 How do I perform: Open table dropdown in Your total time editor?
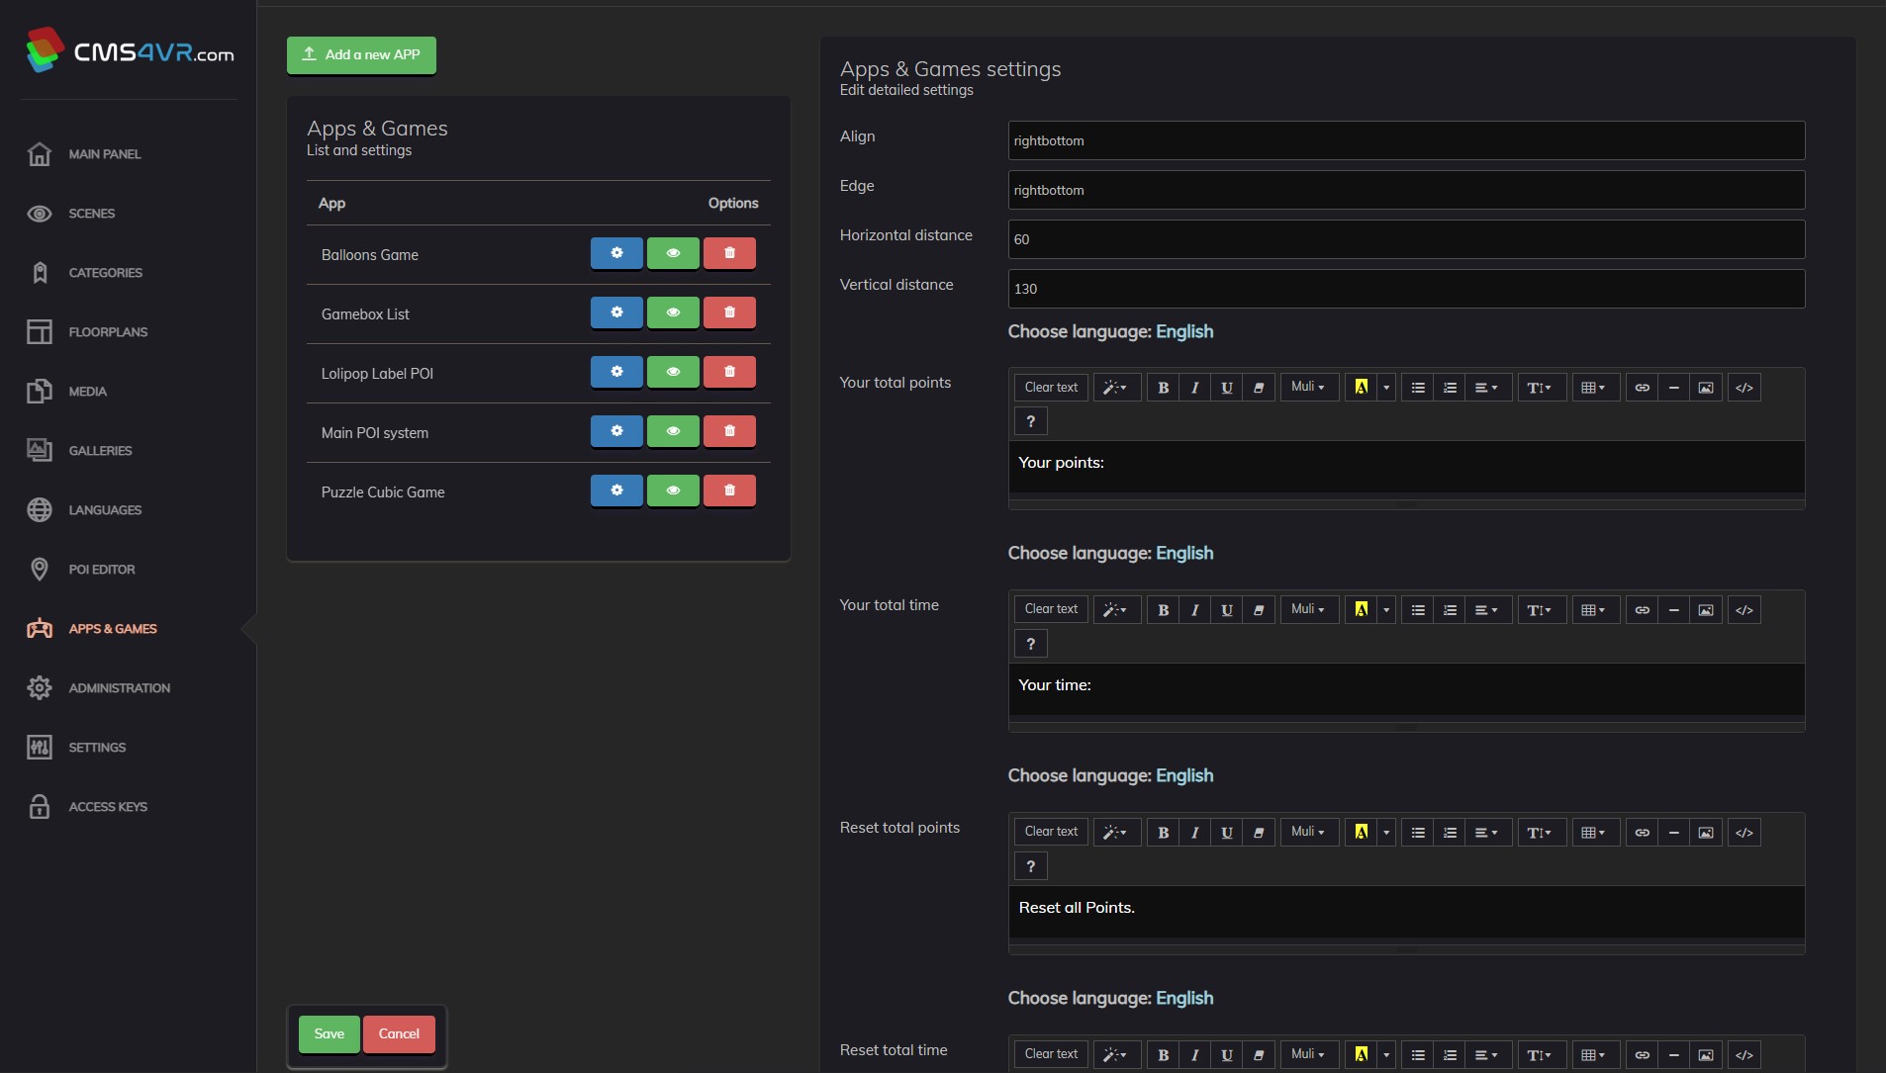[x=1594, y=610]
